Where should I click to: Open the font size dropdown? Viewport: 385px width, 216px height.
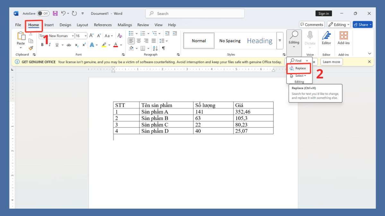85,36
